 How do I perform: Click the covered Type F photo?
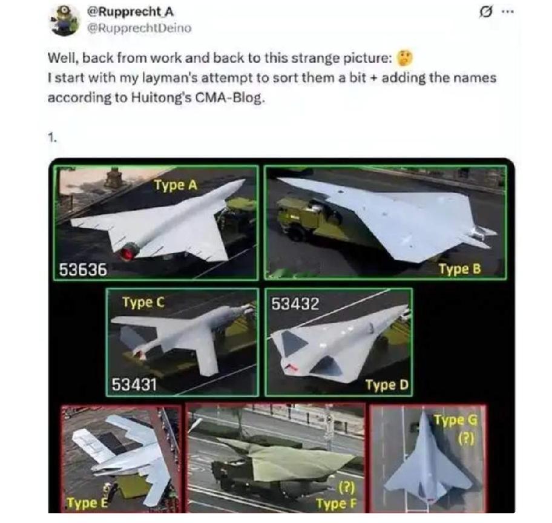tap(275, 459)
